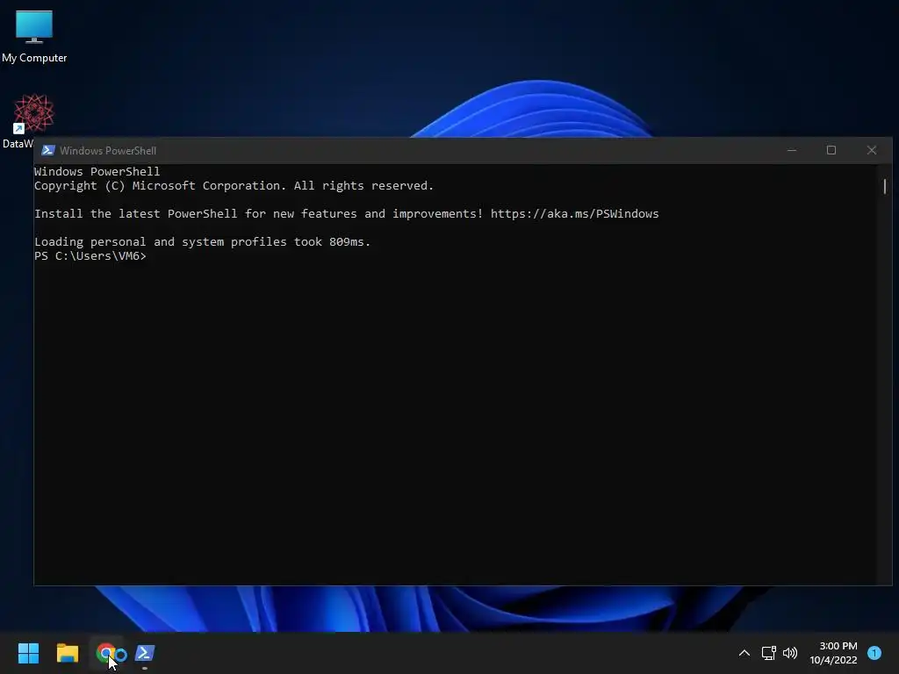The image size is (899, 674).
Task: Minimize the Windows PowerShell window
Action: pos(792,150)
